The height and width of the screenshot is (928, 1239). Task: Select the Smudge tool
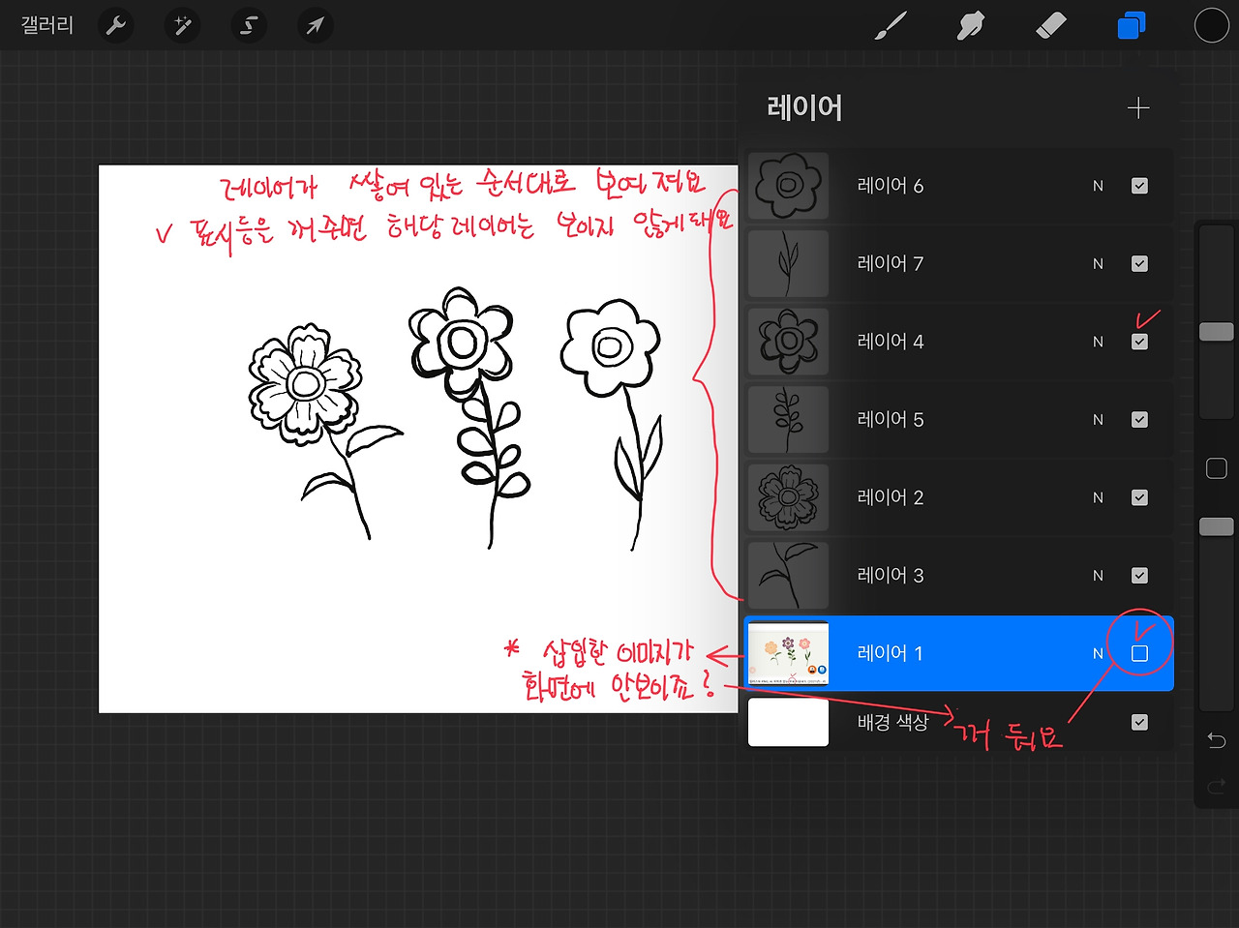pos(970,25)
